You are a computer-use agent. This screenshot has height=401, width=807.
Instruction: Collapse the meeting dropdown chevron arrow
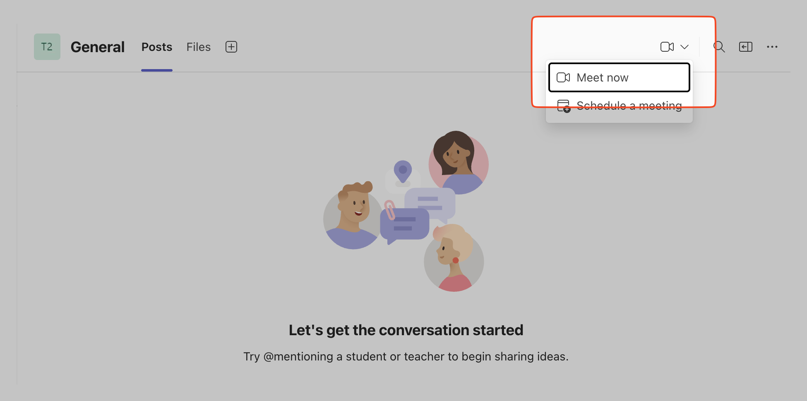[685, 47]
